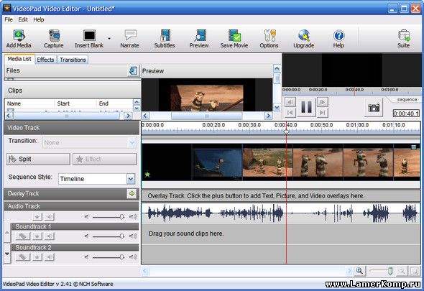Open the Sequence Style dropdown showing Timeline
Screen dimensions: 424x291
pos(96,179)
